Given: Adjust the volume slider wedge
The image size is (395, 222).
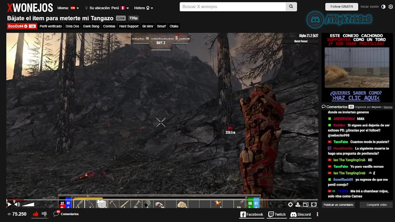Looking at the screenshot, I should pos(28,204).
